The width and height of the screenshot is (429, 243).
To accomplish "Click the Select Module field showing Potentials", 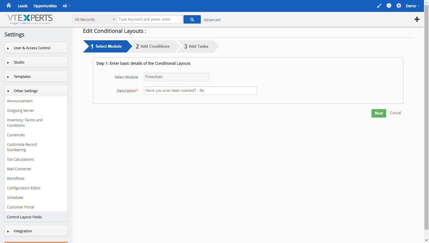I will pyautogui.click(x=177, y=77).
